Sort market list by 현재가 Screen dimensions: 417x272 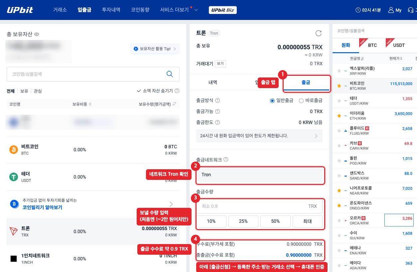396,59
